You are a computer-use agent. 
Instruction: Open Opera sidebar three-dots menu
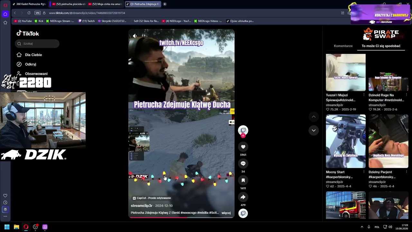click(x=5, y=216)
